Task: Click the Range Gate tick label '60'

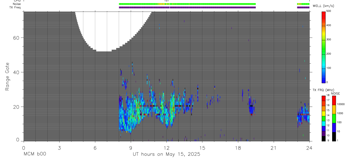Action: [x=16, y=38]
